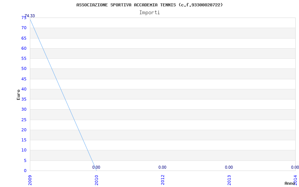
Task: Click the 5 y-axis tick label
Action: click(25, 161)
